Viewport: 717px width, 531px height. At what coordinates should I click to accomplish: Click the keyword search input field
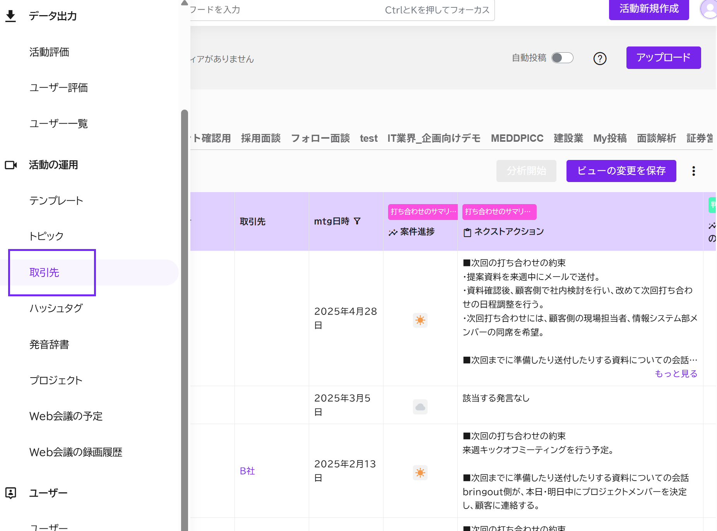286,10
